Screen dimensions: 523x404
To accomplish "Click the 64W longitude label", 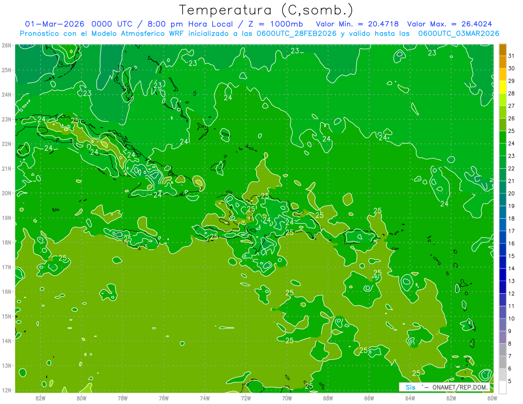I will pos(410,398).
